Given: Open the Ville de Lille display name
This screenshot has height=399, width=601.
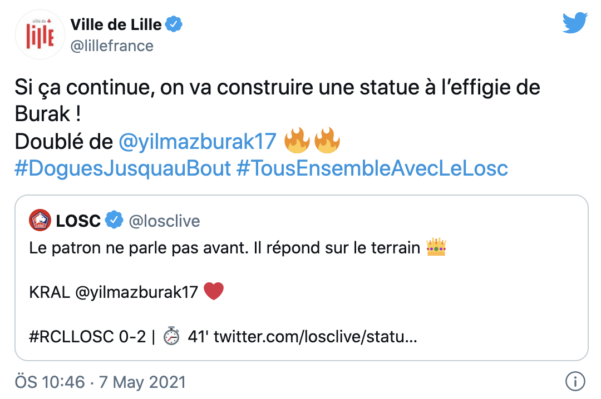Looking at the screenshot, I should coord(116,24).
